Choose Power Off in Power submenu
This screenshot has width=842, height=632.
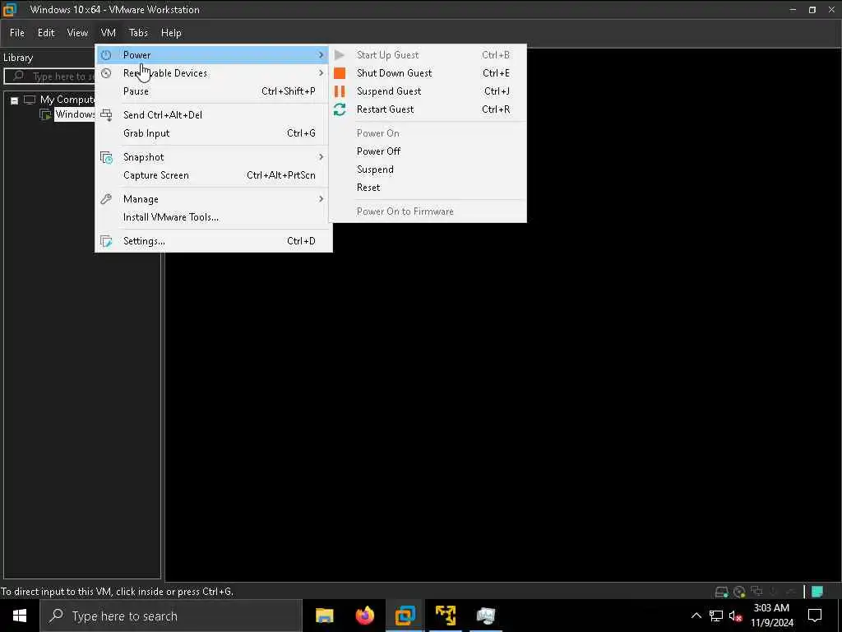click(x=428, y=151)
